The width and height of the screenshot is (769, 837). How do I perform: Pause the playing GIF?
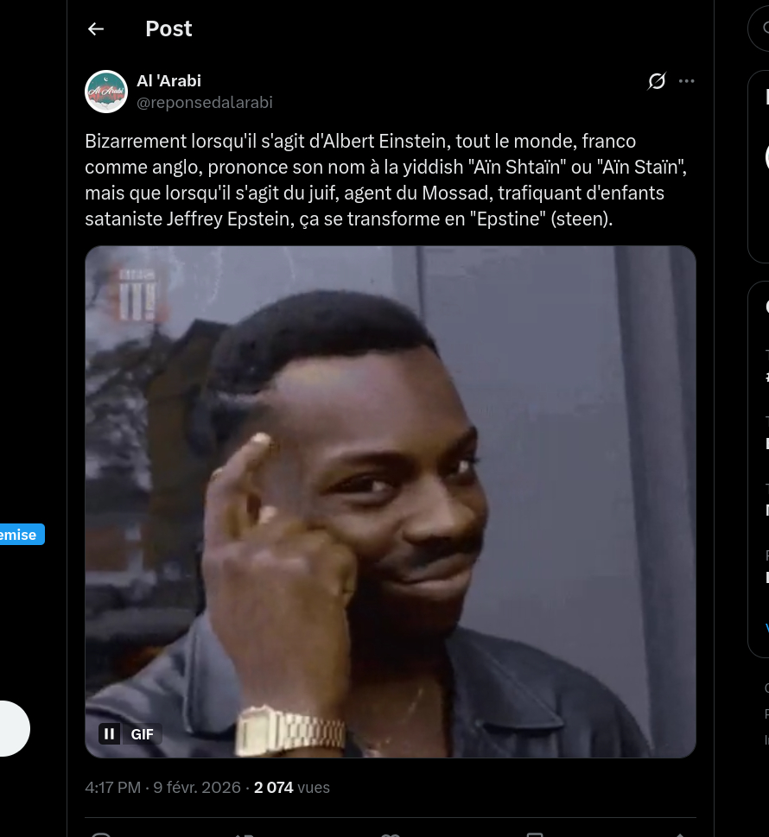coord(110,734)
